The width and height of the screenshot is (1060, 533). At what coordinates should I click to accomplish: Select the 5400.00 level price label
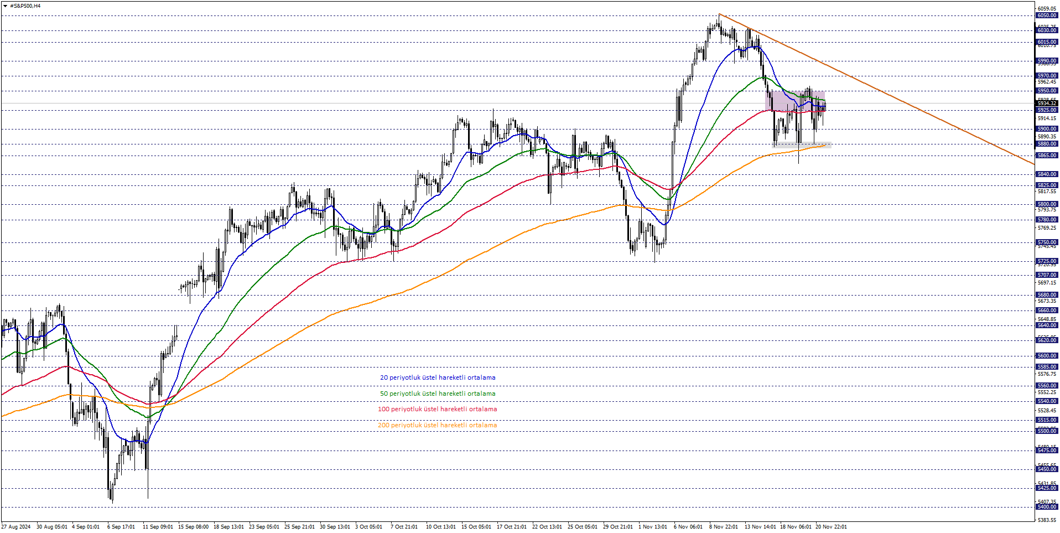click(1047, 507)
